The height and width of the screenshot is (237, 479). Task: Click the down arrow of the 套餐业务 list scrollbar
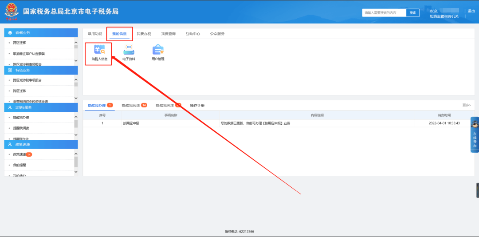tap(76, 61)
